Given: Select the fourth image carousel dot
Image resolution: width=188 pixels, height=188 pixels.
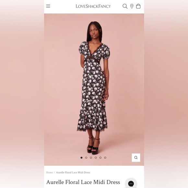Looking at the screenshot, I should pyautogui.click(x=96, y=158).
